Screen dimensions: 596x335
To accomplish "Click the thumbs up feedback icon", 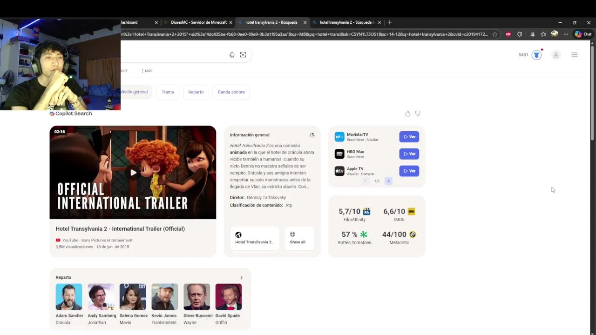I will tap(408, 114).
